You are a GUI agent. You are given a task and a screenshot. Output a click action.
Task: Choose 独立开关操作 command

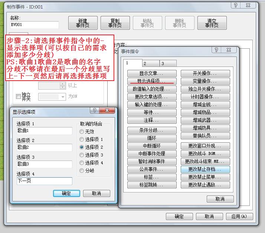[x=205, y=89]
